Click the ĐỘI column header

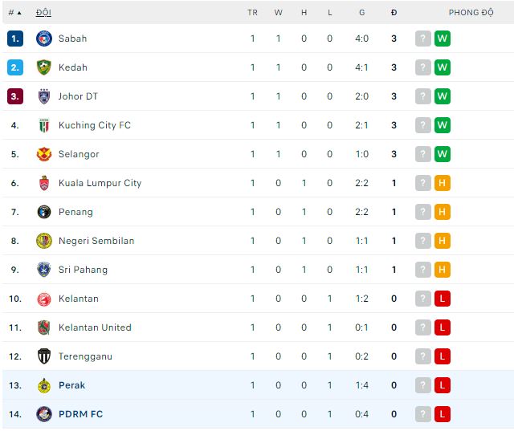tap(44, 13)
